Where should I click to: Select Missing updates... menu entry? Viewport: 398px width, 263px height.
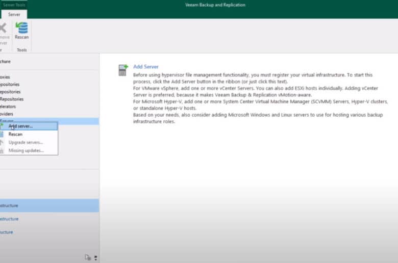[x=29, y=150]
